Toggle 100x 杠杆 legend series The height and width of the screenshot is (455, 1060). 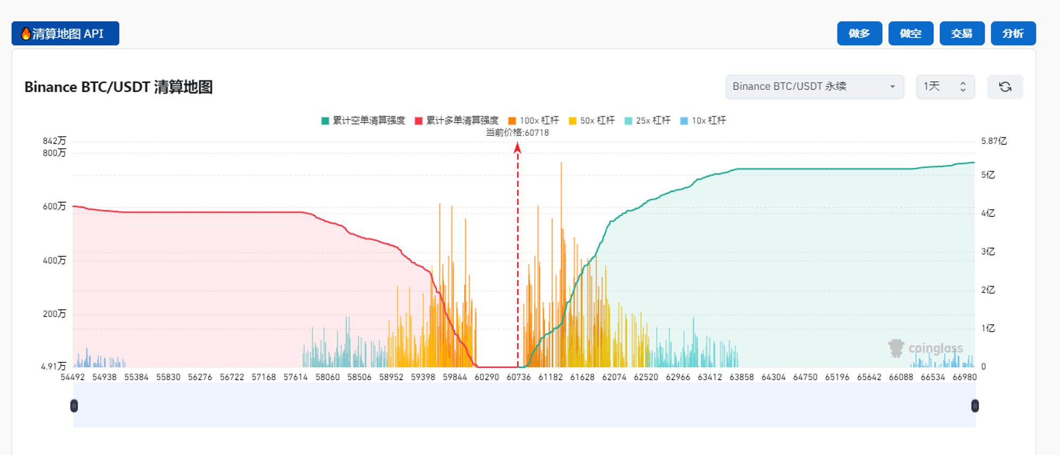click(533, 121)
